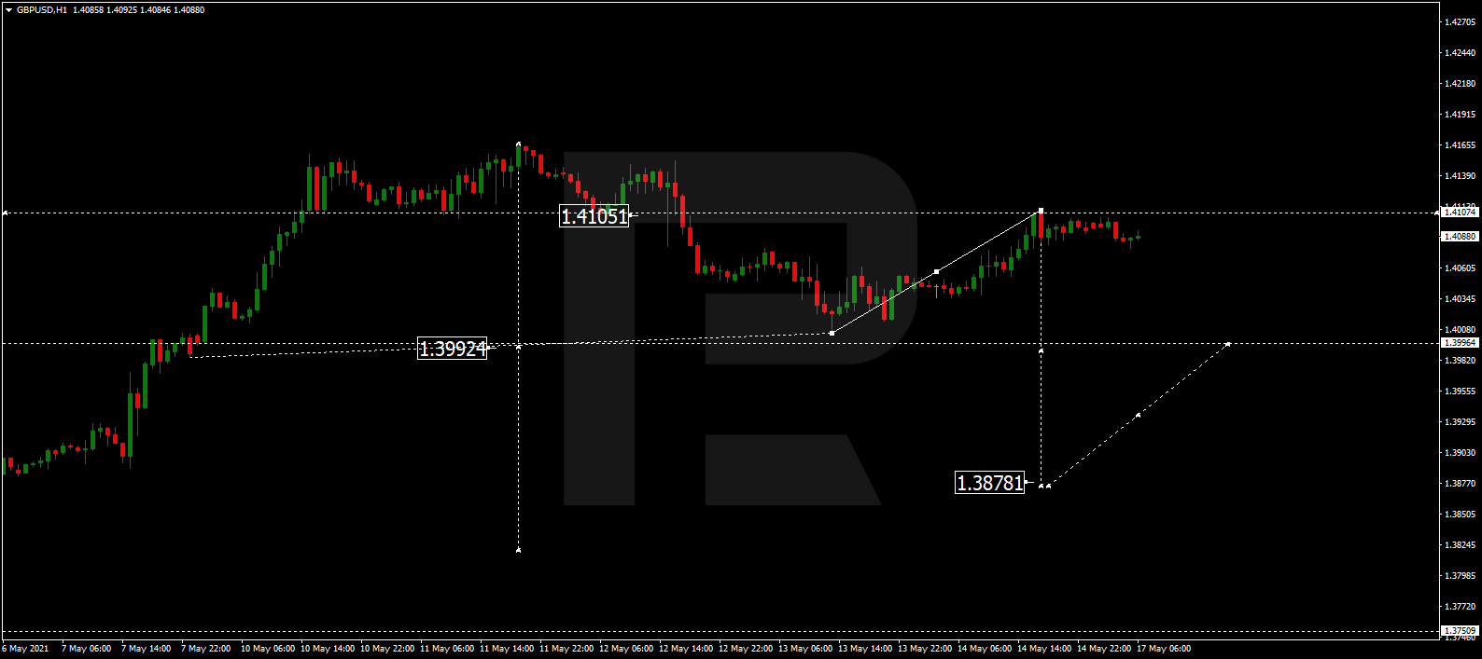This screenshot has width=1482, height=659.
Task: Click the 1.42440 price scale label
Action: pyautogui.click(x=1460, y=53)
